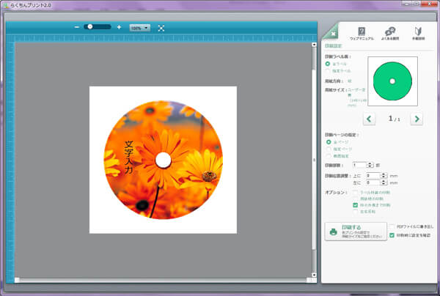Close the print settings panel with the green X
The width and height of the screenshot is (440, 296).
(333, 34)
